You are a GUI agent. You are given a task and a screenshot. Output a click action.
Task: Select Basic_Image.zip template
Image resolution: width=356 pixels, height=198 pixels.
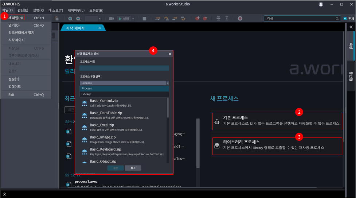point(123,139)
